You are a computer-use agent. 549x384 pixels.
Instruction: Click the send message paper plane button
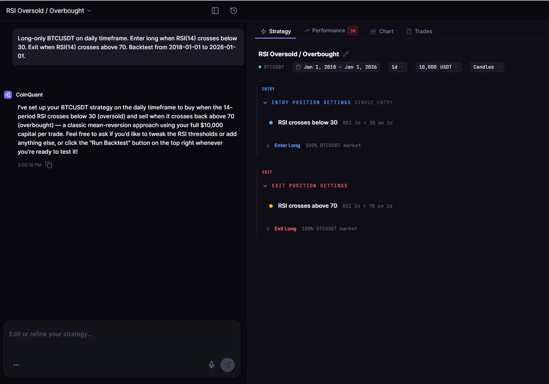228,365
